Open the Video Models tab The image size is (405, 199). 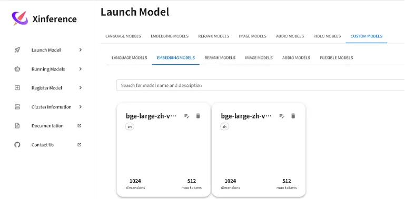click(327, 36)
